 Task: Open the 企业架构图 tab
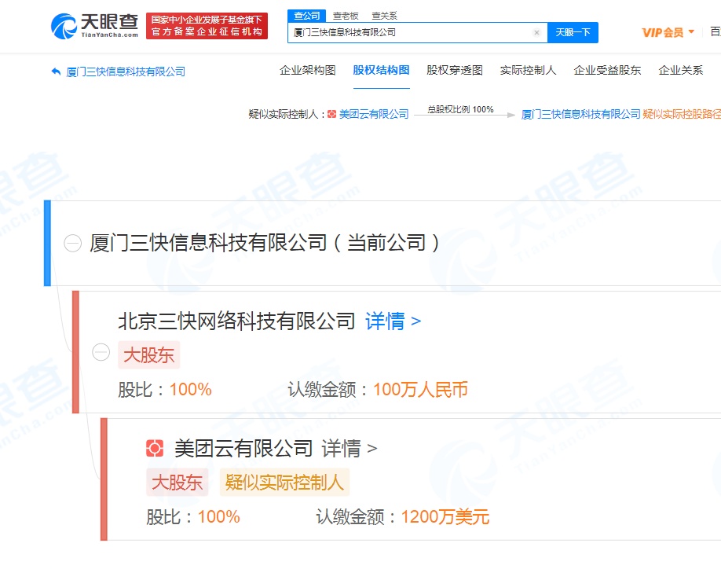click(308, 70)
